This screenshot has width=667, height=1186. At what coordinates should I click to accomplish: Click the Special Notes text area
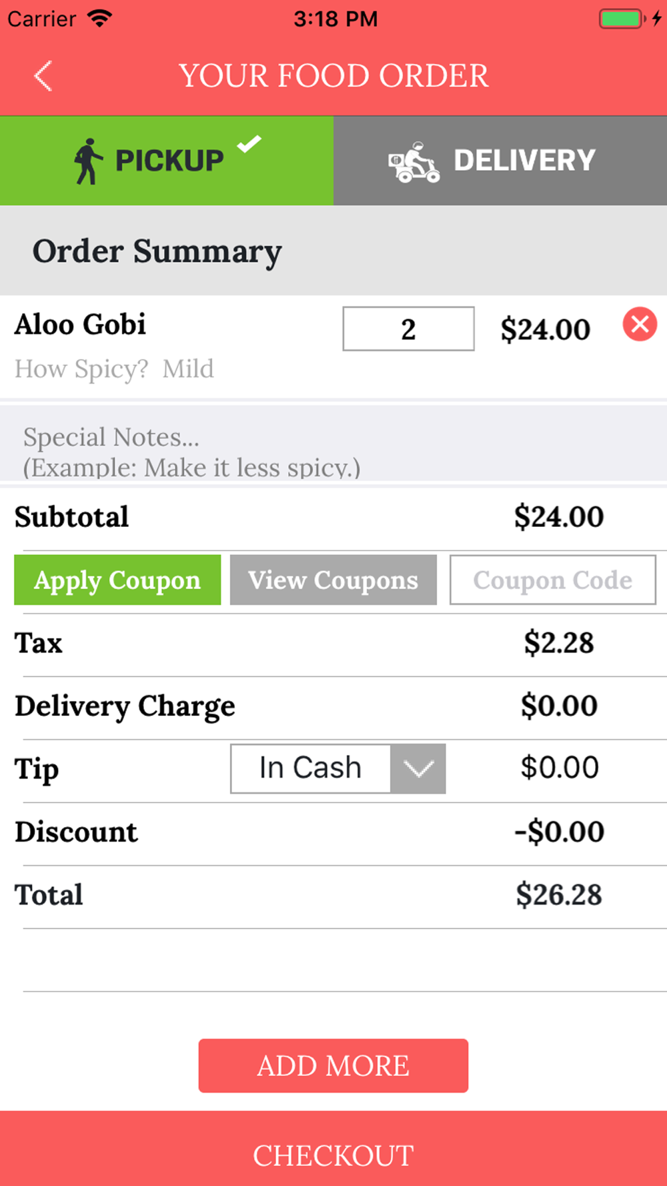tap(333, 443)
